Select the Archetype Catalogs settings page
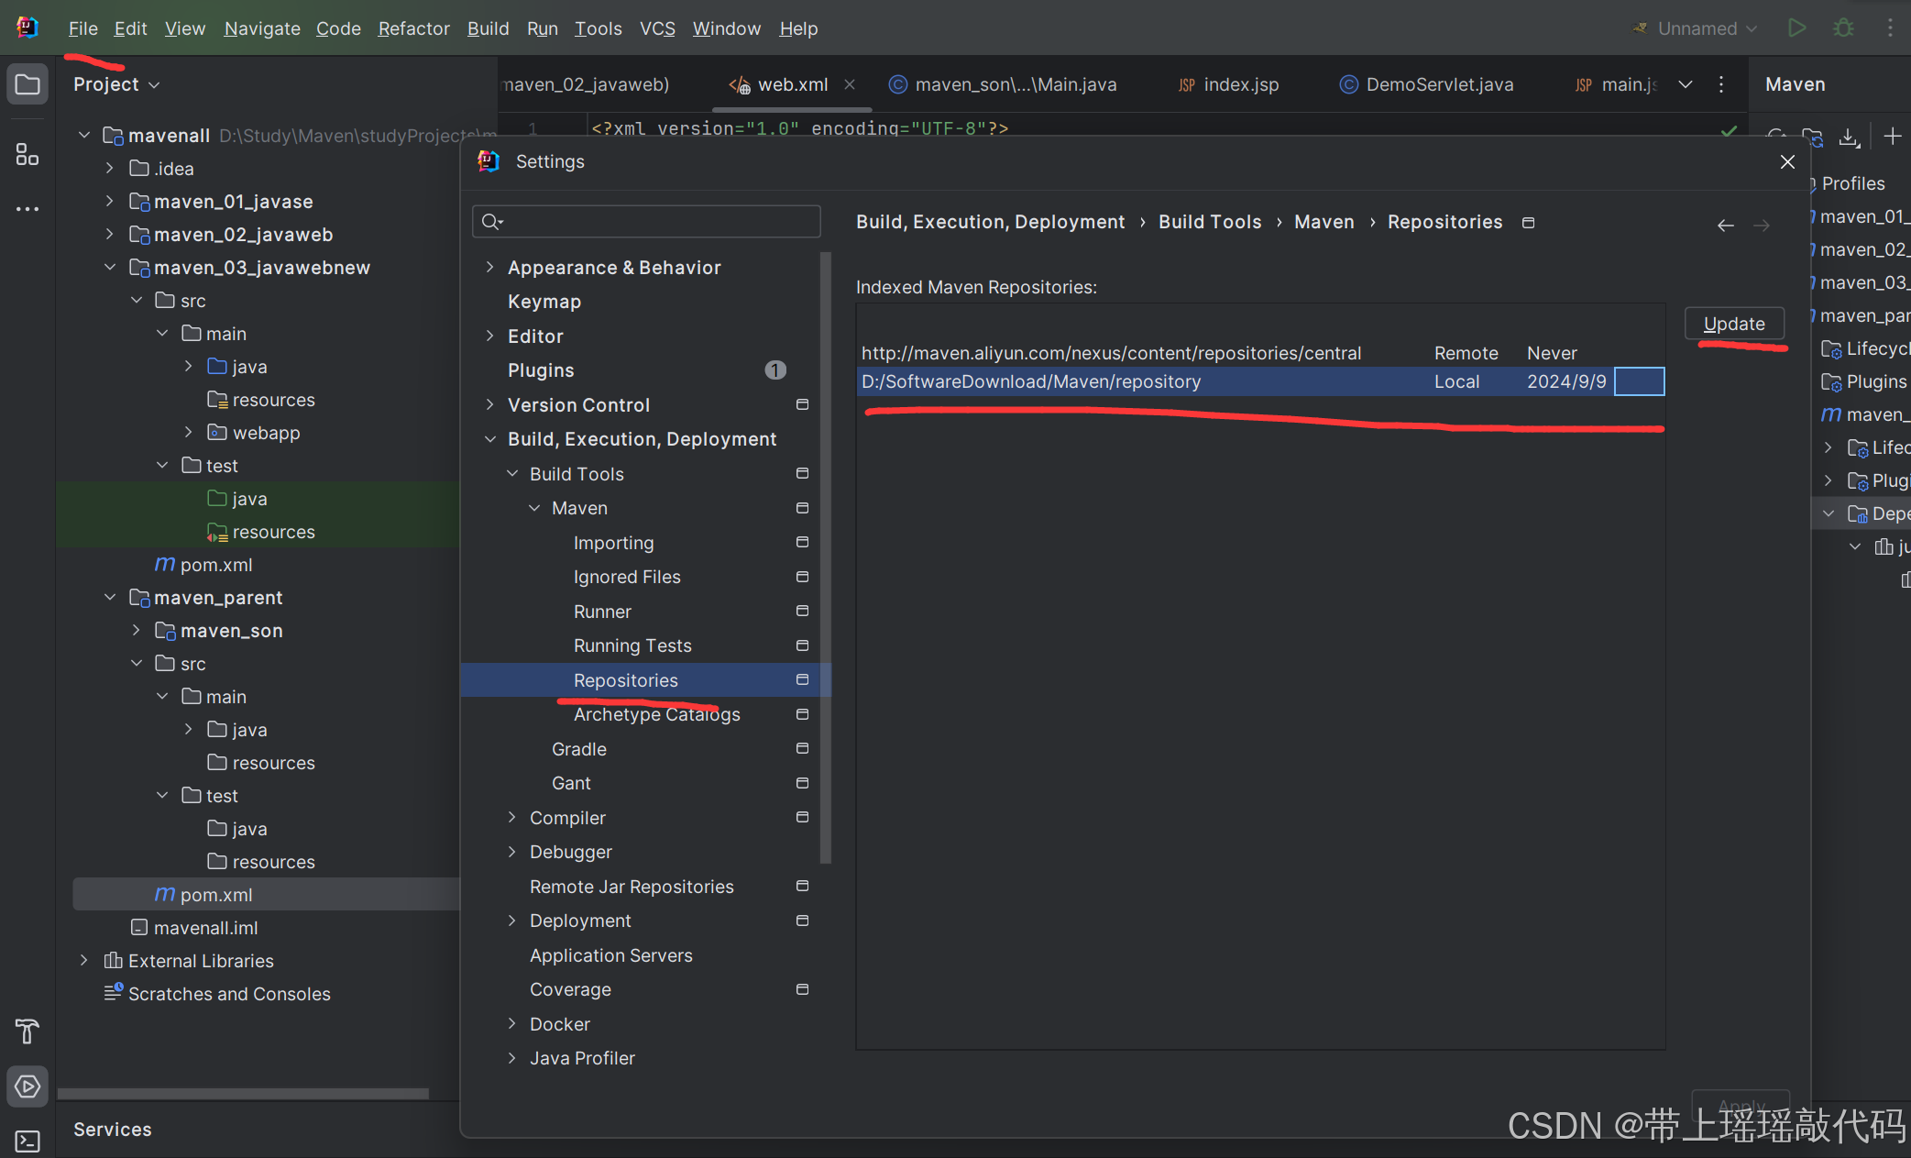 [656, 715]
